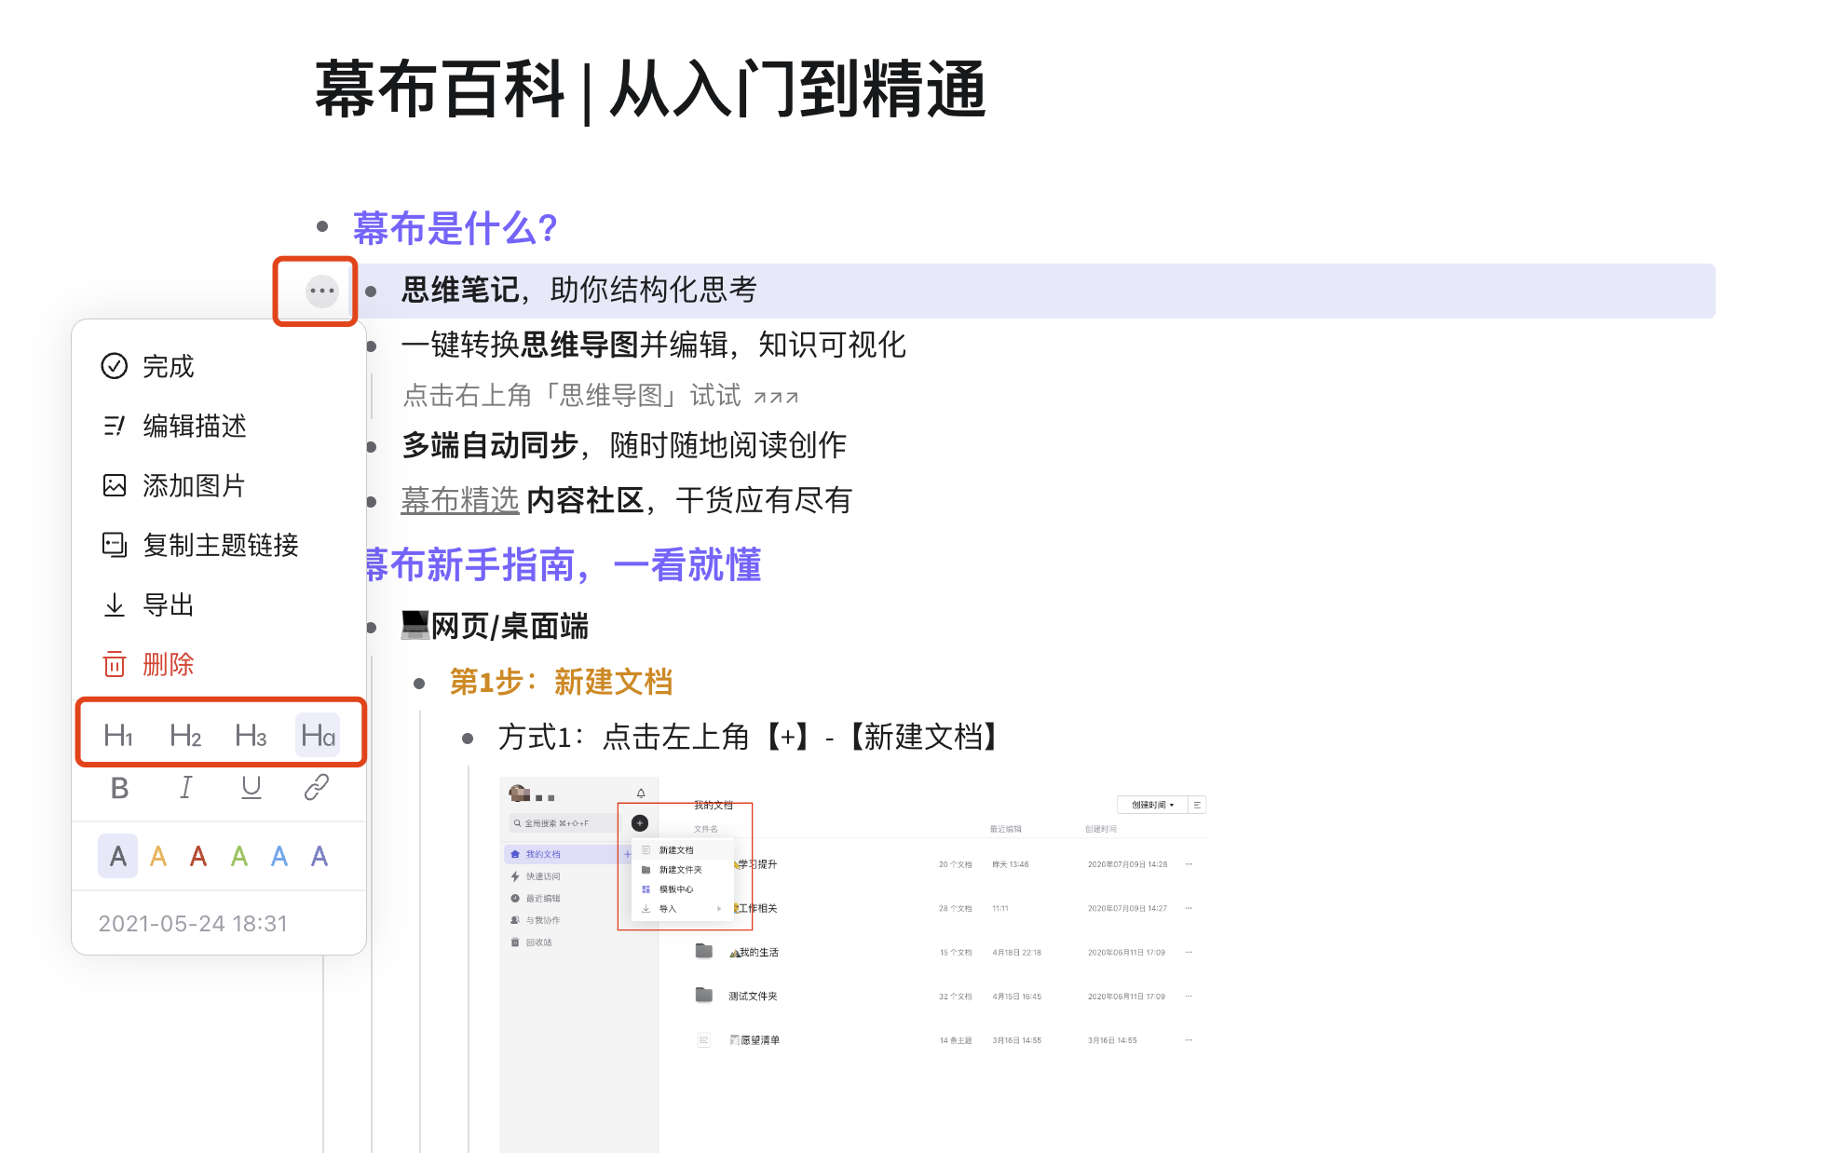Viewport: 1835px width, 1153px height.
Task: Select the purple text color A
Action: [319, 856]
